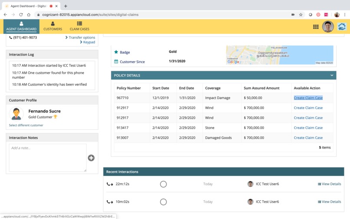
Task: Bookmark this page with star icon
Action: (x=300, y=14)
